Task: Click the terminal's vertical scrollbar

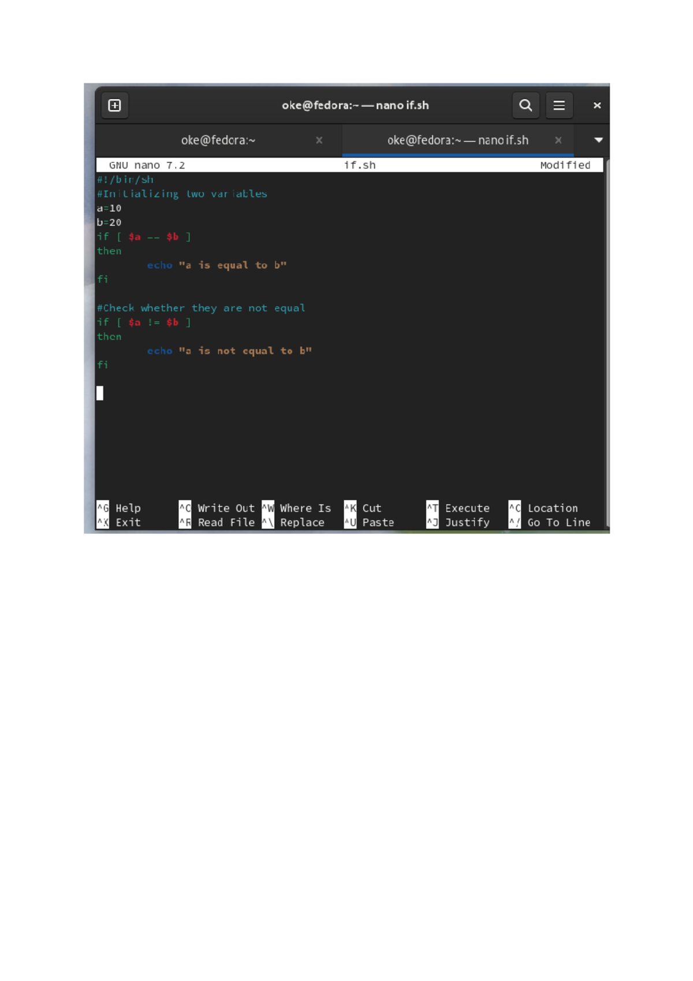Action: tap(606, 341)
